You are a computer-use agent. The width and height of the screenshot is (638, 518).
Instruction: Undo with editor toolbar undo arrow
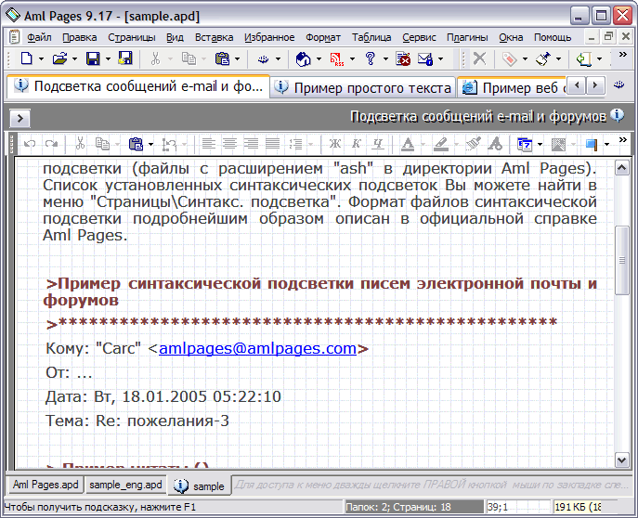click(x=30, y=144)
